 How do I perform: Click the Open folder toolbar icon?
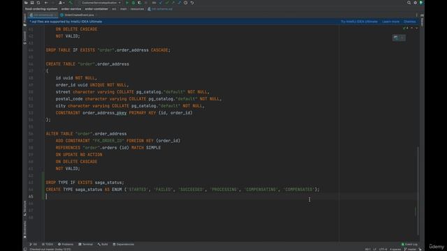click(26, 3)
